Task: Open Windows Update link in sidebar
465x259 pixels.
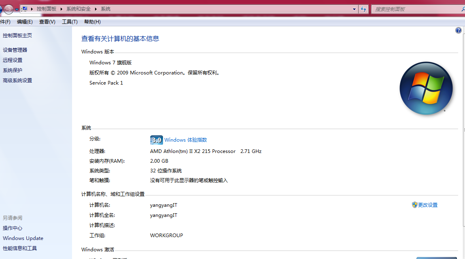Action: tap(23, 238)
